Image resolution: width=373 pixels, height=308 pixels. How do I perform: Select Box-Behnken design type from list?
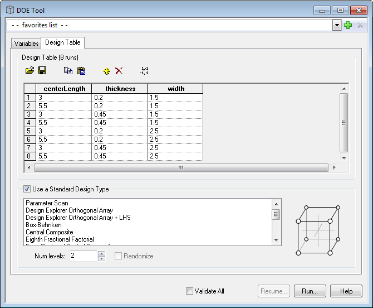pos(43,225)
